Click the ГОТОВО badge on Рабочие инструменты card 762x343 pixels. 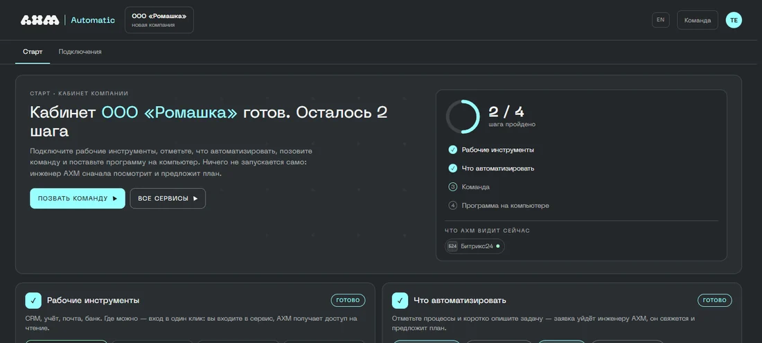(x=348, y=300)
